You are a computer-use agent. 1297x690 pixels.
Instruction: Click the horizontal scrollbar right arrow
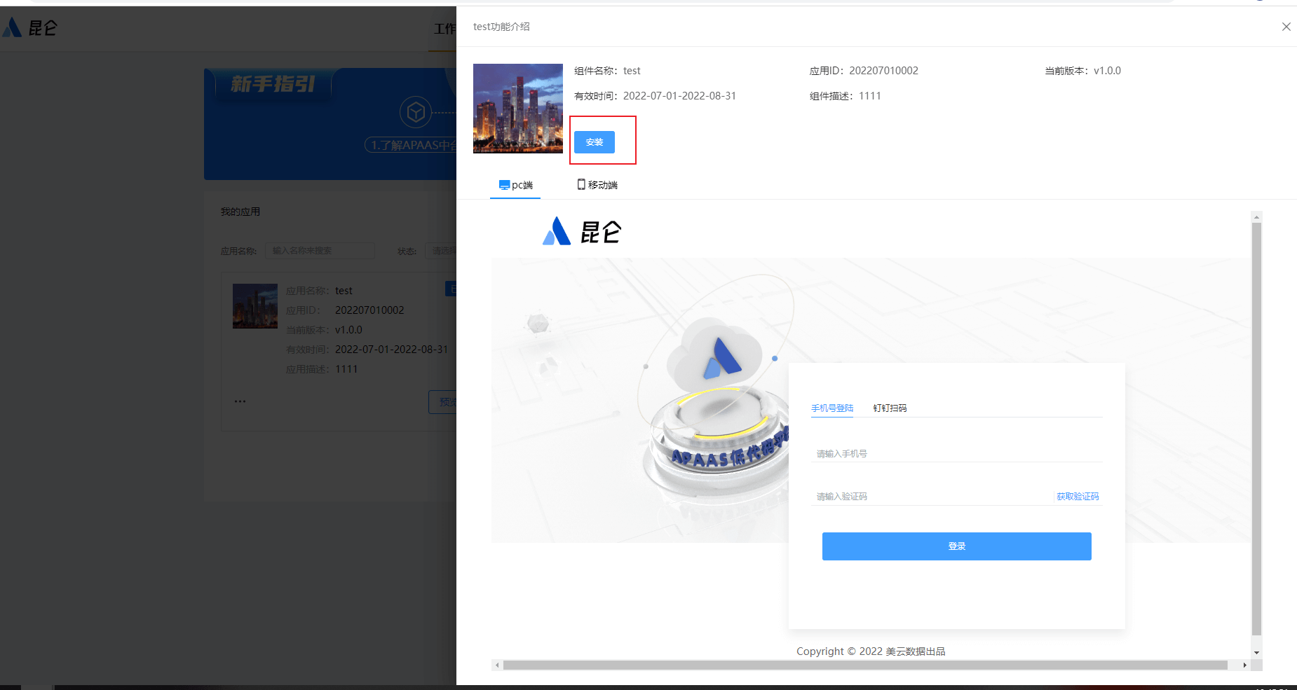pos(1244,665)
